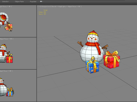This screenshot has height=102, width=137.
Task: Open the Populate ribbon tab
Action: (x=33, y=1)
